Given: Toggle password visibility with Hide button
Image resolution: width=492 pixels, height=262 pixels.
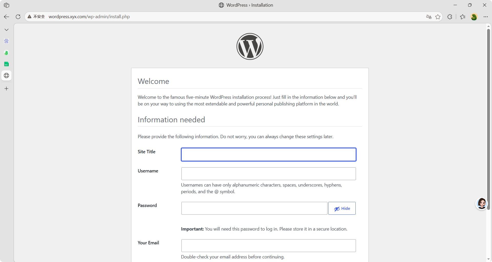Looking at the screenshot, I should click(342, 208).
